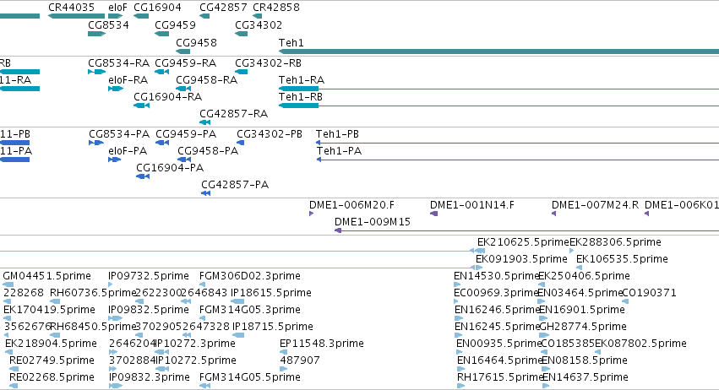This screenshot has height=390, width=719.
Task: Click the EC00969.3prime EST label
Action: click(496, 293)
